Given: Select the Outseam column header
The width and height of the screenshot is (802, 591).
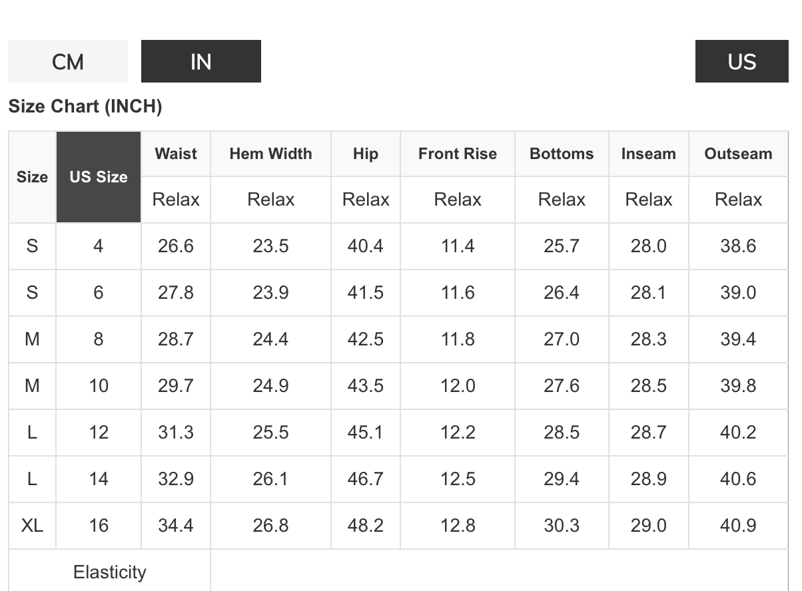Looking at the screenshot, I should point(738,154).
